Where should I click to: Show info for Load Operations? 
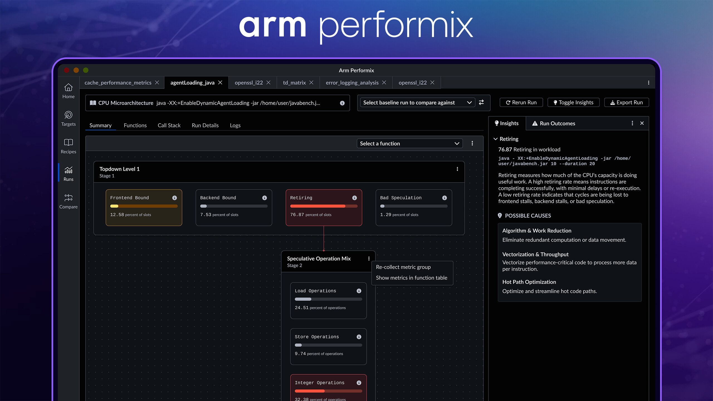[359, 291]
